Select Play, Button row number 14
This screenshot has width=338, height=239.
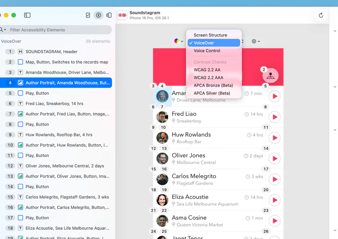[x=56, y=186]
